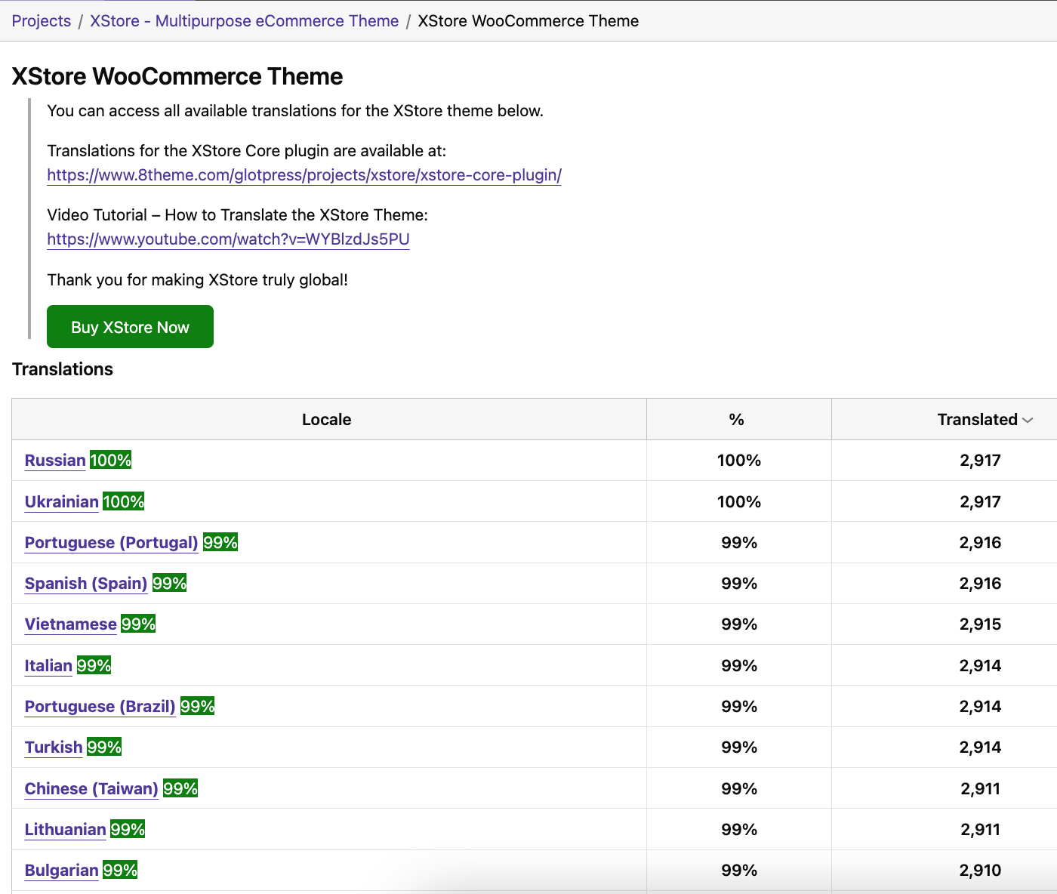The width and height of the screenshot is (1057, 894).
Task: Sort by the % column header
Action: tap(736, 420)
